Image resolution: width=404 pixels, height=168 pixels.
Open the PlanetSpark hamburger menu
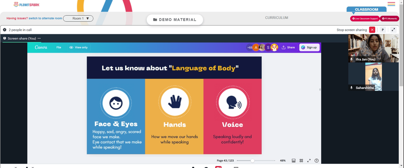pyautogui.click(x=391, y=4)
